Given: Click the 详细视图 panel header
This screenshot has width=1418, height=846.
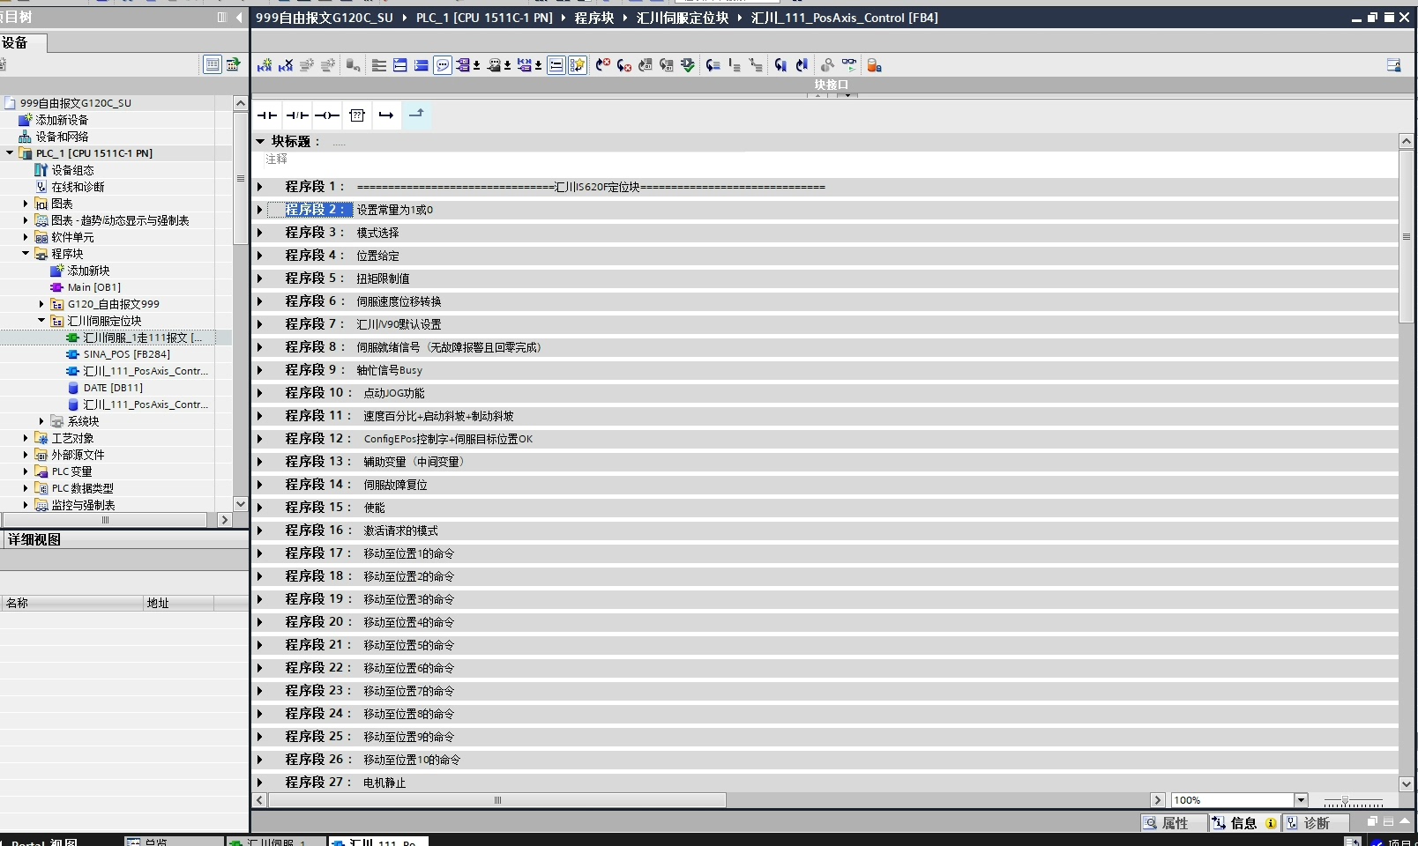Looking at the screenshot, I should [x=123, y=539].
